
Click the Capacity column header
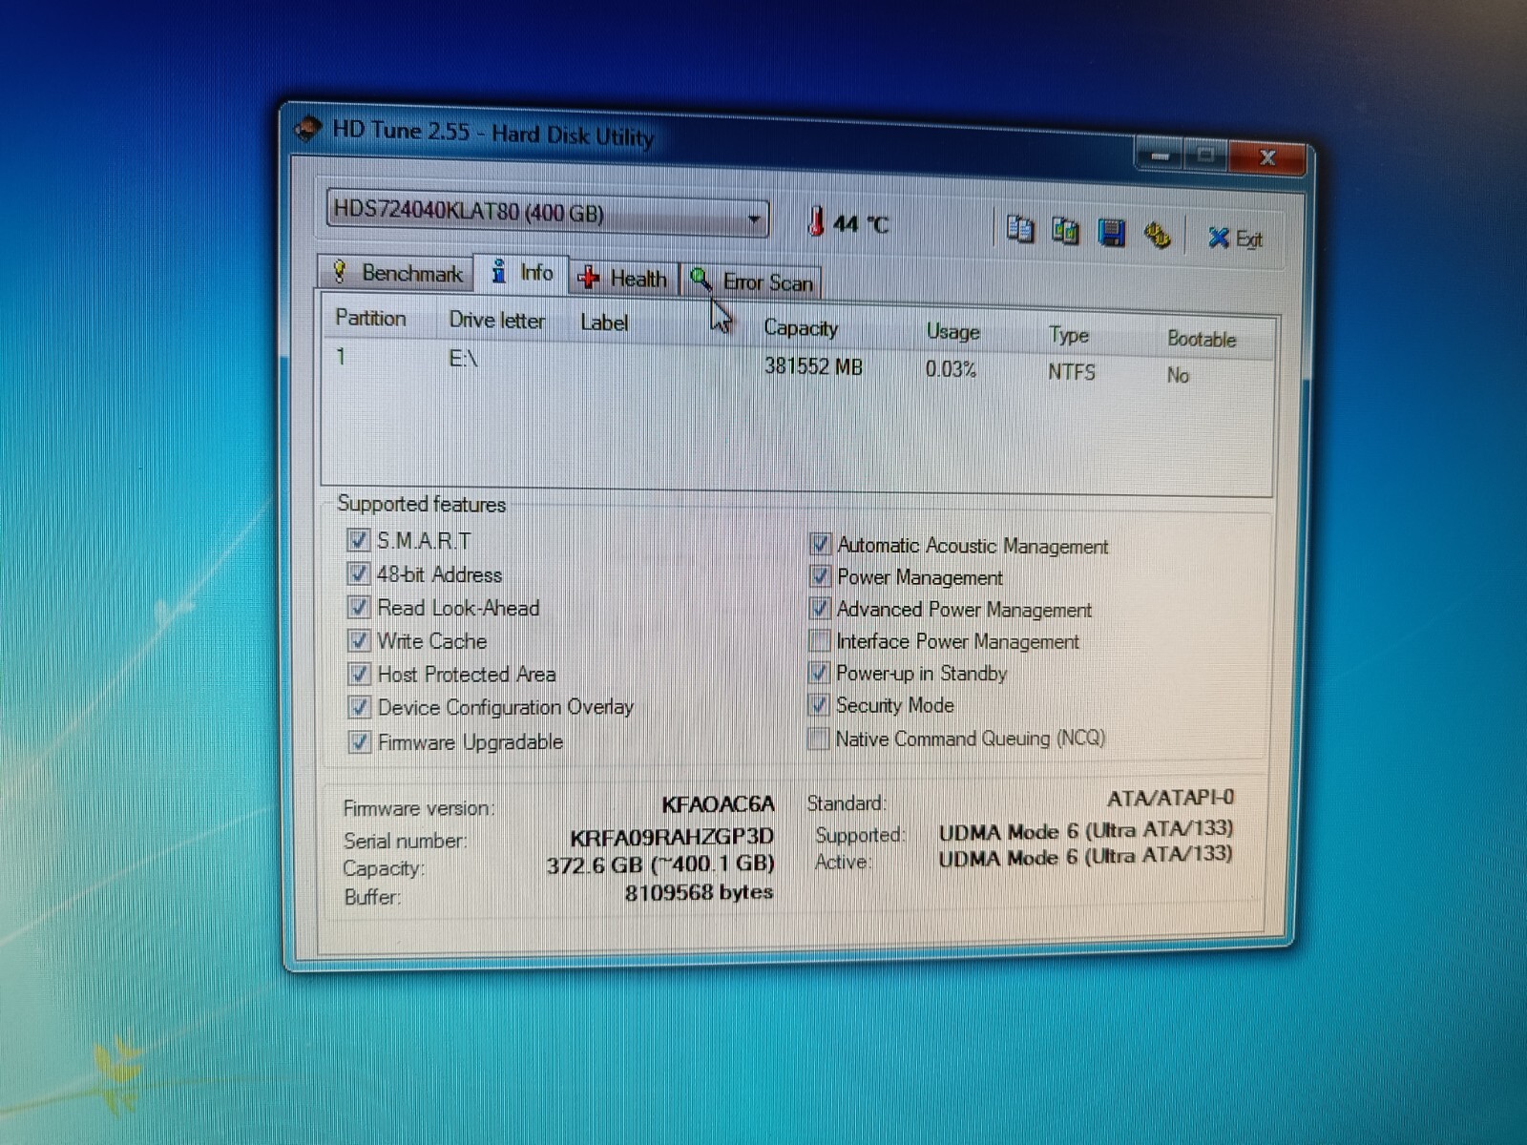coord(801,328)
